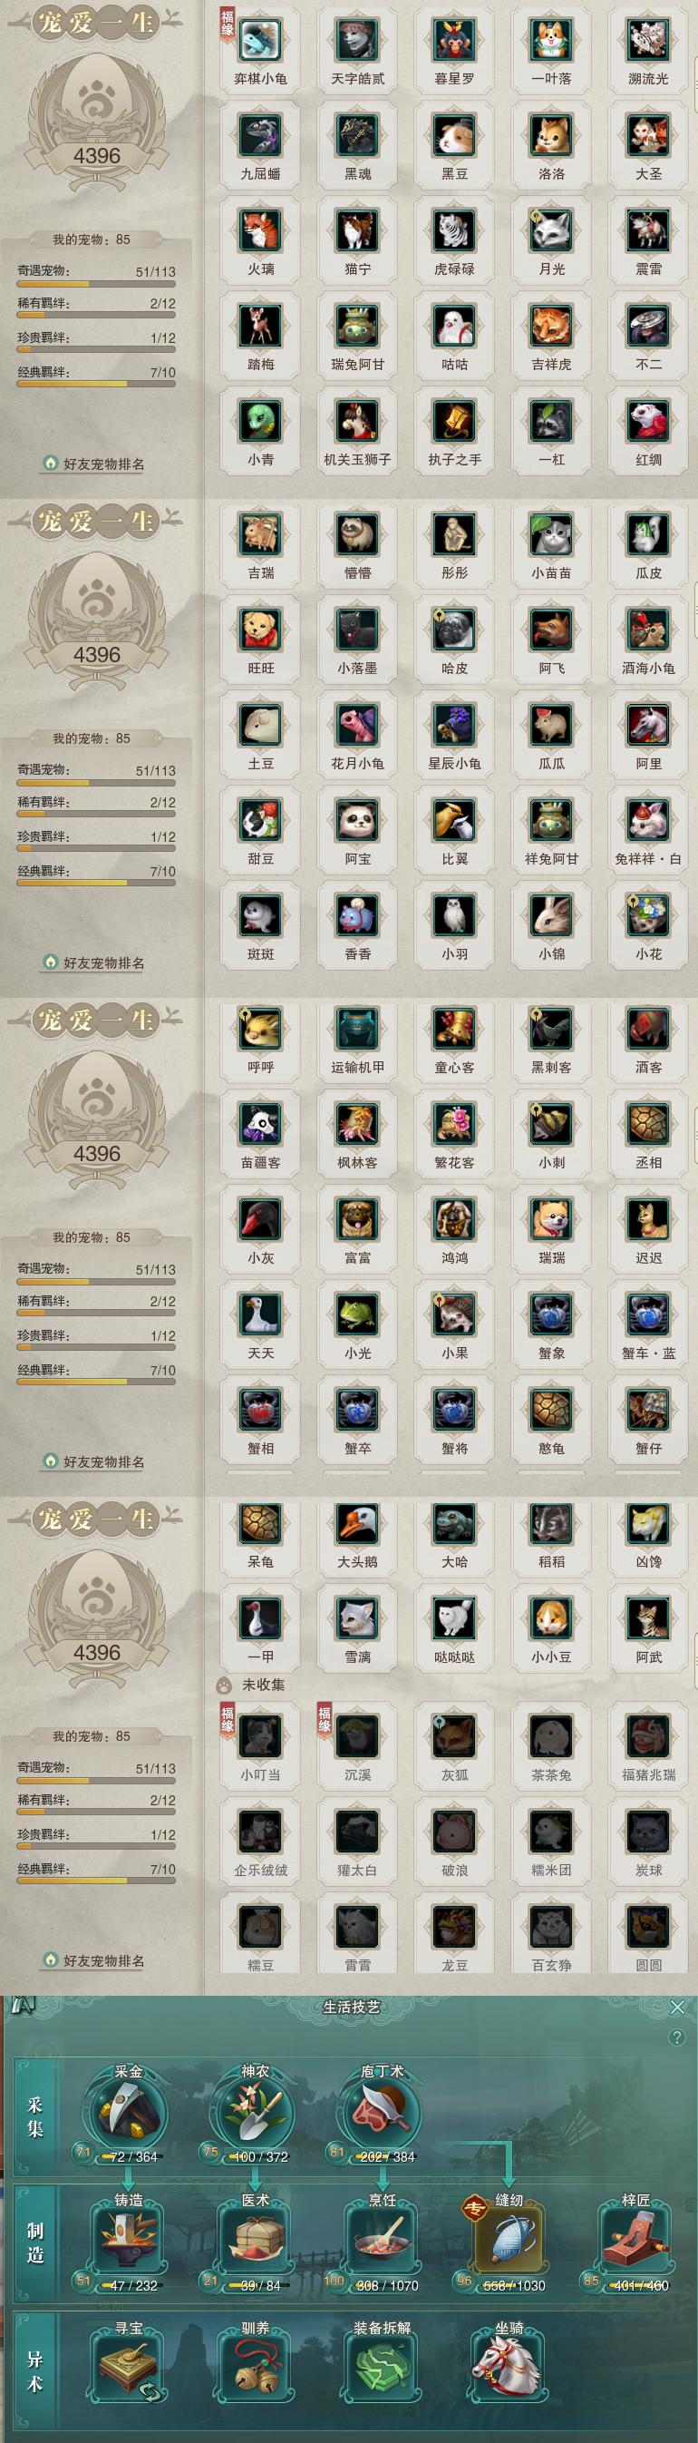The image size is (698, 2443).
Task: Choose the 阿宝 panda pet
Action: coord(358,819)
